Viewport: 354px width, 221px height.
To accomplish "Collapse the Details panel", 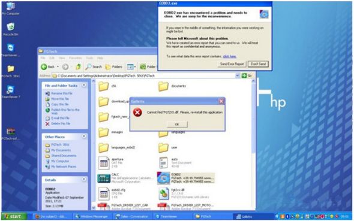I will coord(84,180).
